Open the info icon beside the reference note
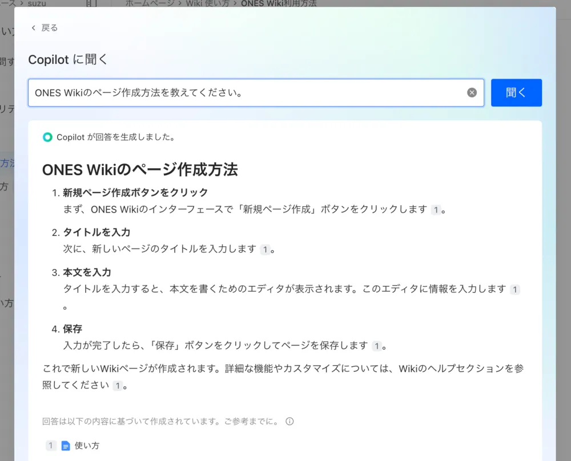 click(289, 422)
